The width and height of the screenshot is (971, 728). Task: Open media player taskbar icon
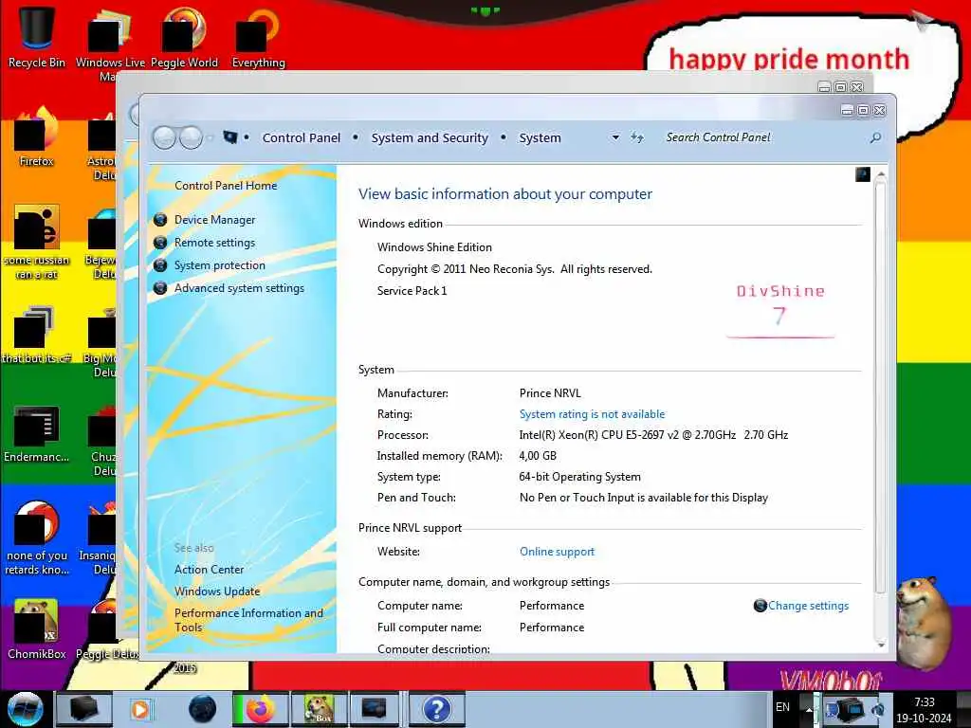click(140, 709)
